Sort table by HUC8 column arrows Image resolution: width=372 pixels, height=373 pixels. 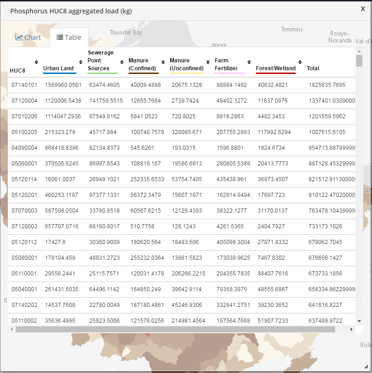tap(36, 62)
